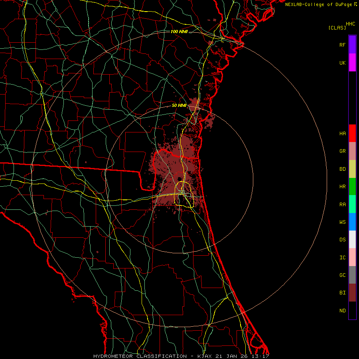Screen dimensions: 359x359
Task: Click the DS white legend swatch
Action: 352,239
